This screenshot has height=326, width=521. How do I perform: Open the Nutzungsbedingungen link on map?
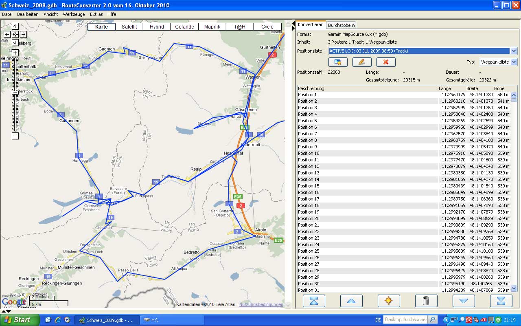[261, 305]
